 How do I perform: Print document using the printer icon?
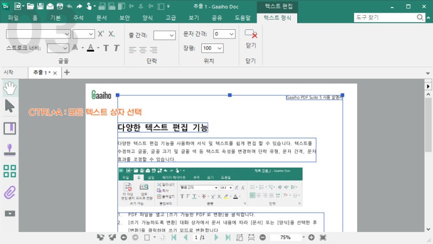60,7
